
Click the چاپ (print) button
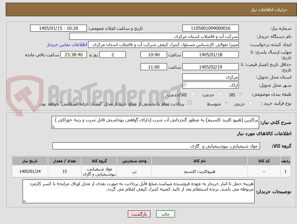(165, 214)
